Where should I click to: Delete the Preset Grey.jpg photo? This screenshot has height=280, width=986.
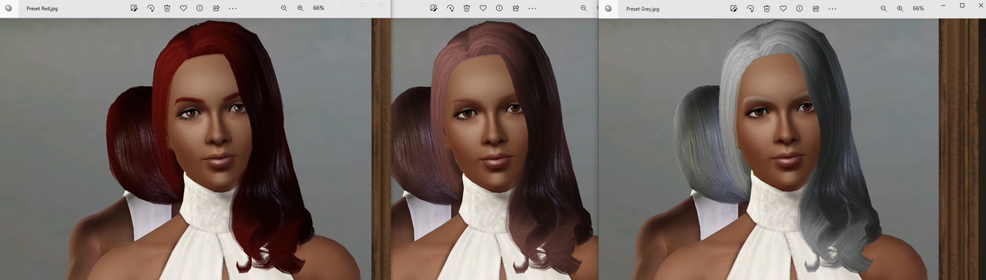[766, 8]
